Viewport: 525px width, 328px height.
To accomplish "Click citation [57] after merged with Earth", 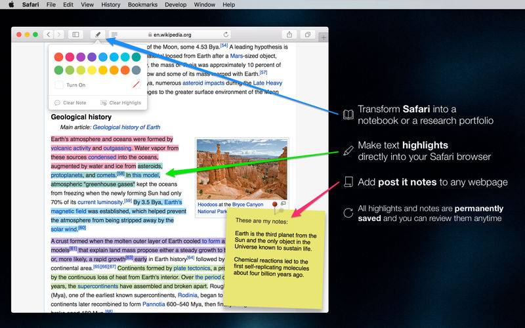I will [x=264, y=72].
